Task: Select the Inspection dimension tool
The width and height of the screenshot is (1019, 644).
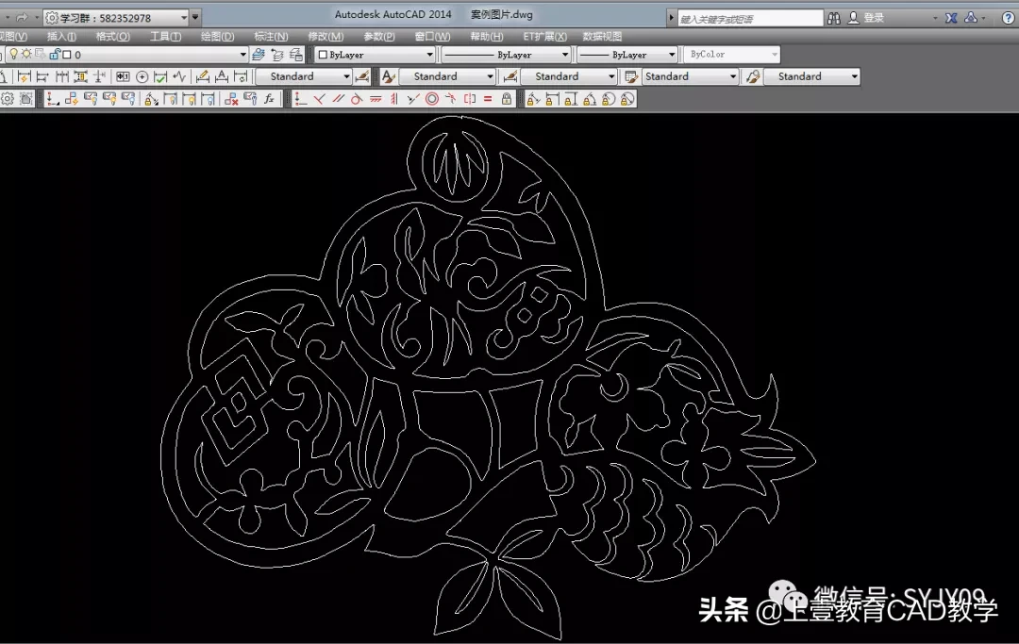Action: tap(160, 76)
